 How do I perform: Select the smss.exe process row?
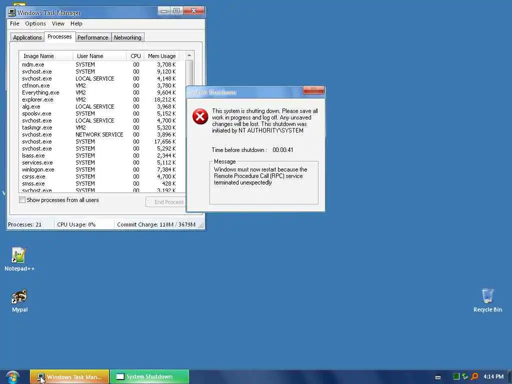(x=98, y=184)
